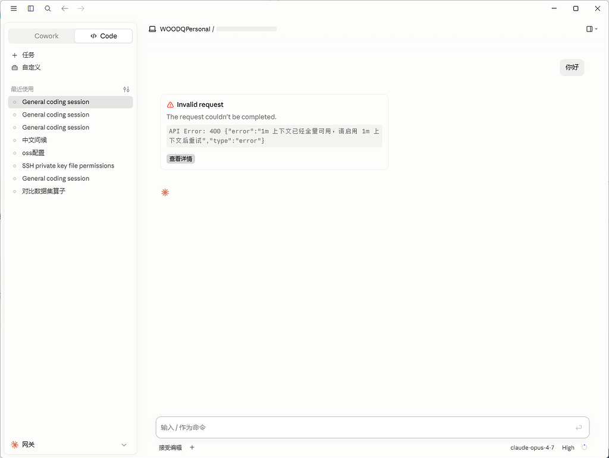Click "The request couldn't be completed." text
The width and height of the screenshot is (609, 458).
(x=221, y=117)
